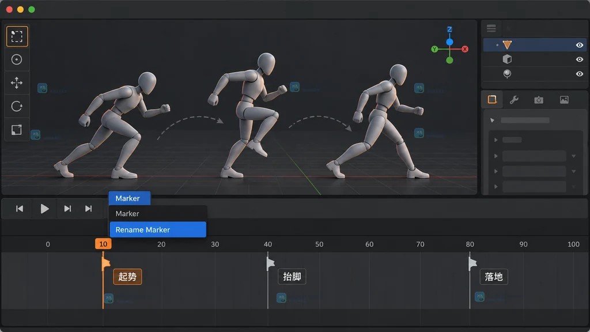Expand the first properties sub-section
The image size is (590, 332).
point(496,140)
